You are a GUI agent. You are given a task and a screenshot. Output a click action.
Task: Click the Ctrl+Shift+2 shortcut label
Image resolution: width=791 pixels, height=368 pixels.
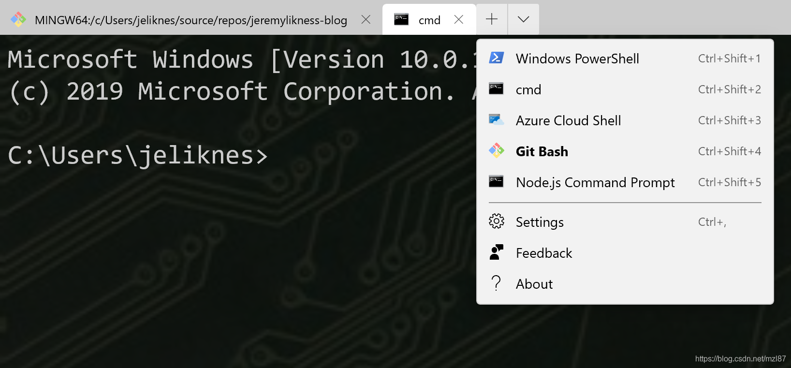point(729,89)
